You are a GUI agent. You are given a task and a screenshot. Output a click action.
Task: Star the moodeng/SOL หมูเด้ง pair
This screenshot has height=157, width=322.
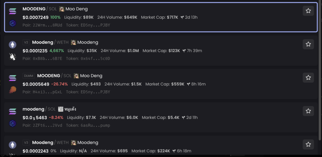coord(308,111)
